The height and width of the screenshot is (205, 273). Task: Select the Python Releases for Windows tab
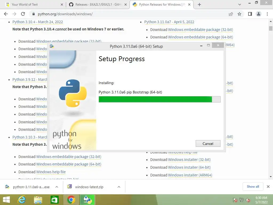[162, 5]
